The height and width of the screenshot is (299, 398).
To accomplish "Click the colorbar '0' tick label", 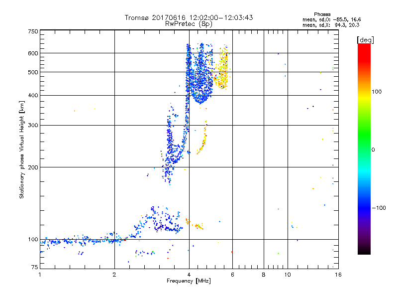I will tap(373, 149).
